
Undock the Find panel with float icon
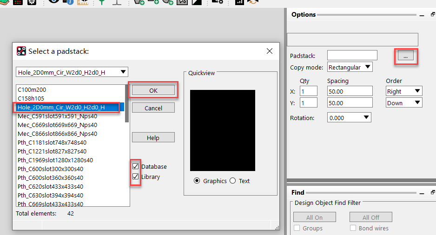coord(432,192)
